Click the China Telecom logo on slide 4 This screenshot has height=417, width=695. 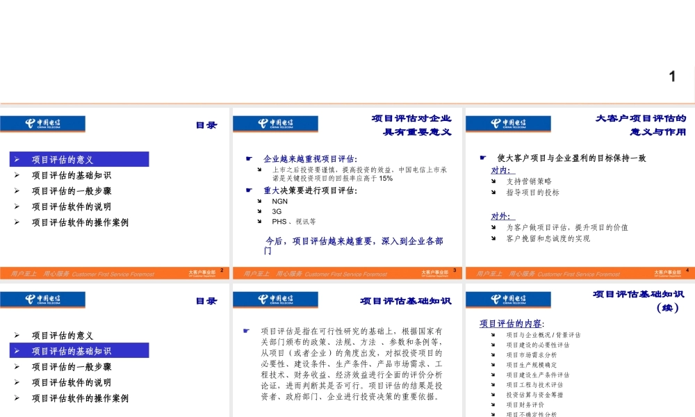point(508,124)
